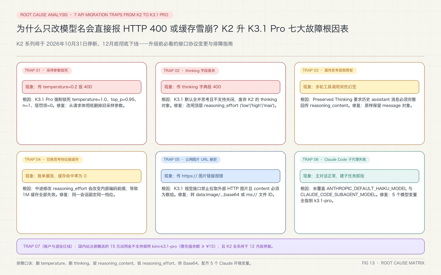Select the symptom box 传 temperature=0.2 报 400

point(82,87)
